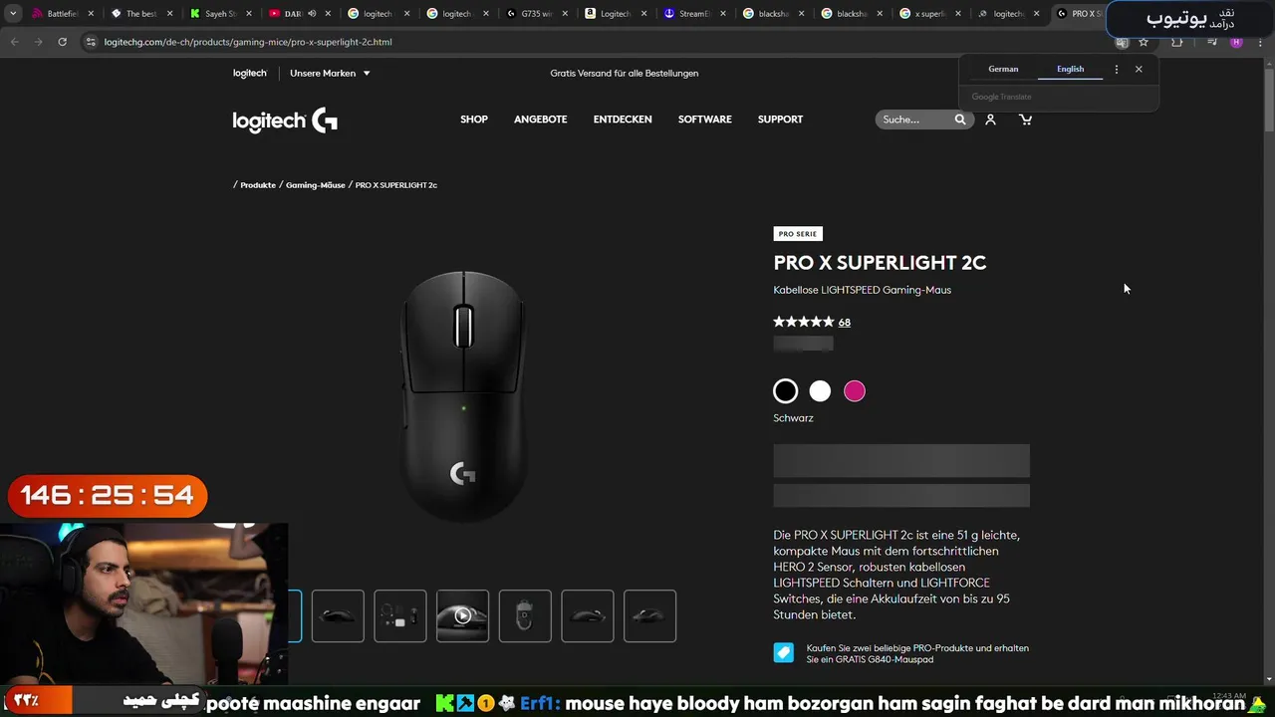Viewport: 1275px width, 717px height.
Task: Open the user account icon
Action: tap(990, 119)
